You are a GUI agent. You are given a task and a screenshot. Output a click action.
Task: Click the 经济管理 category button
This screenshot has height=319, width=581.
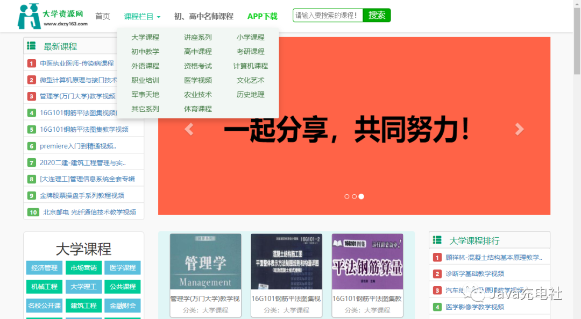click(x=44, y=267)
